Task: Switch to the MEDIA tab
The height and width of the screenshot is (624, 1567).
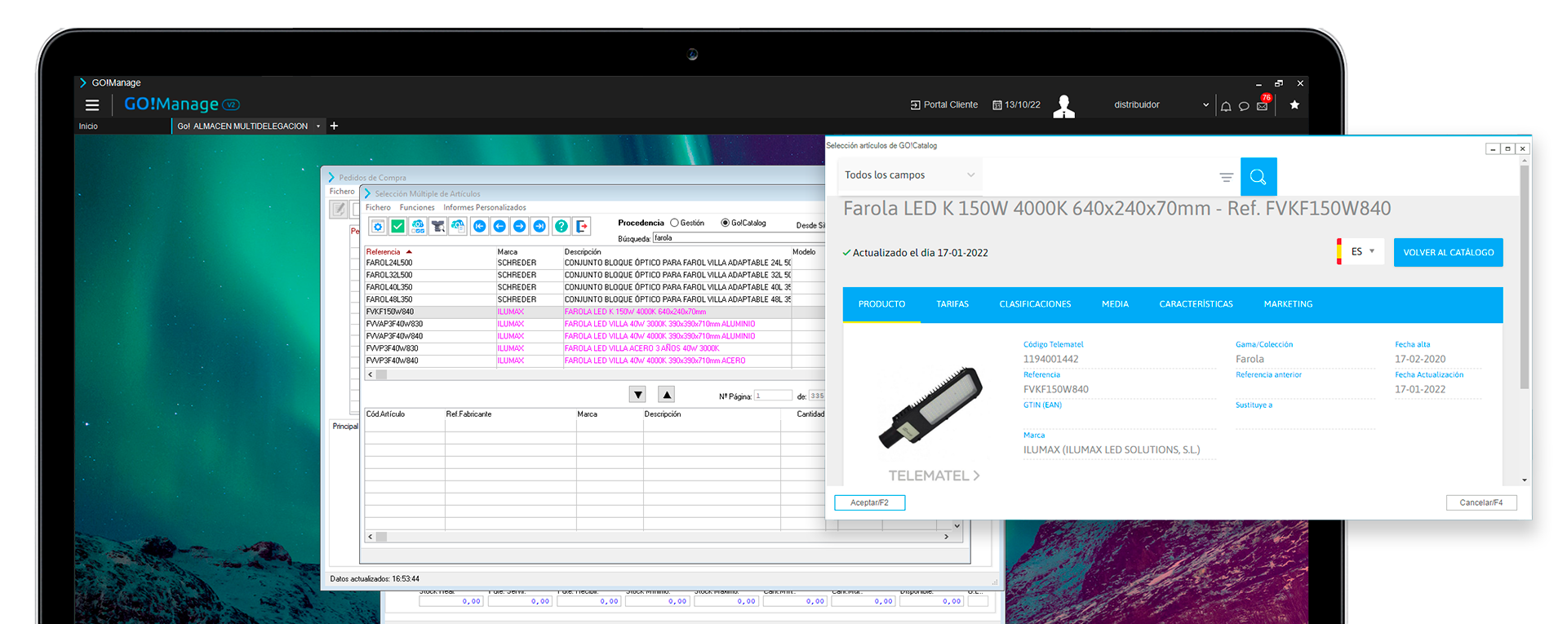Action: tap(1115, 304)
